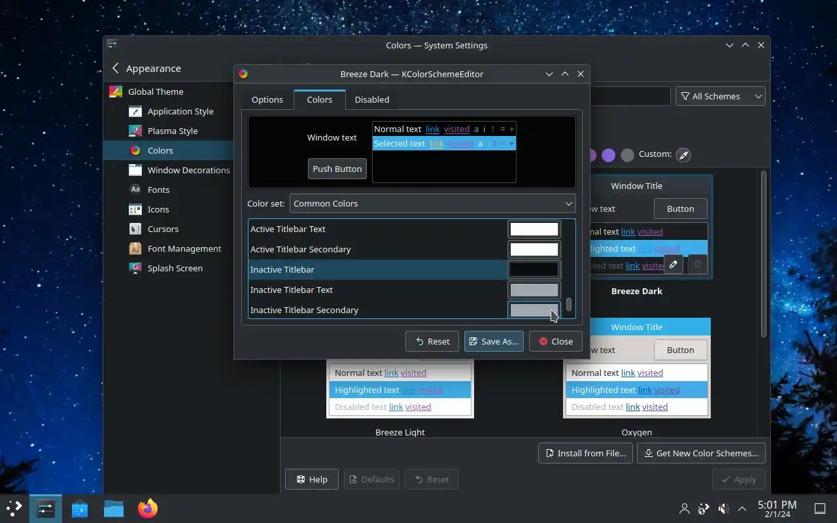Click Get New Color Schemes...
Viewport: 837px width, 523px height.
pos(701,453)
